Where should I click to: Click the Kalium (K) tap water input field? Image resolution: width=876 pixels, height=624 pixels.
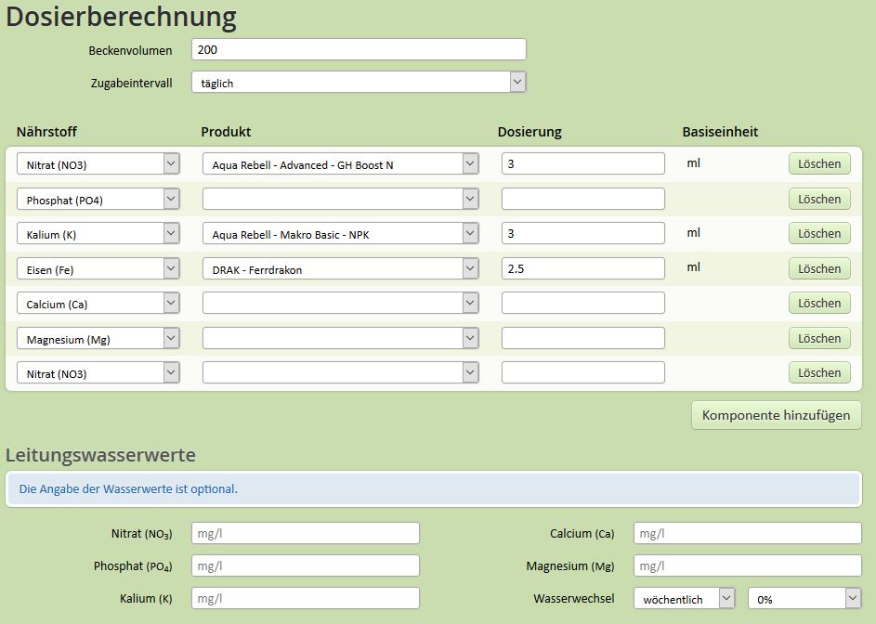[x=306, y=598]
